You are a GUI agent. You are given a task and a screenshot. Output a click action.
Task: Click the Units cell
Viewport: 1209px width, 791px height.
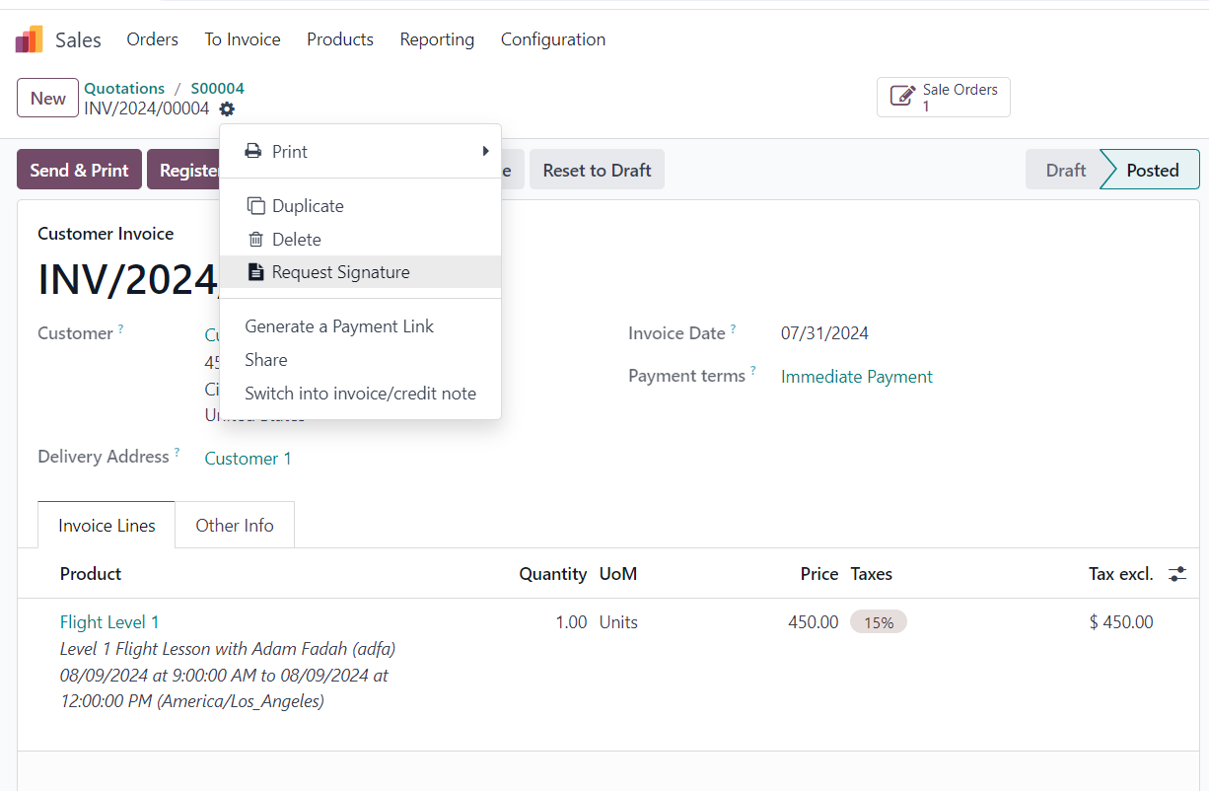coord(618,622)
